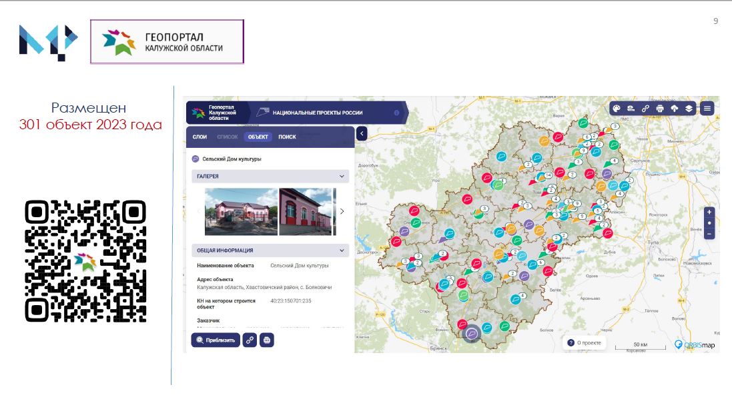
Task: Click the share link icon in map toolbar
Action: click(645, 109)
